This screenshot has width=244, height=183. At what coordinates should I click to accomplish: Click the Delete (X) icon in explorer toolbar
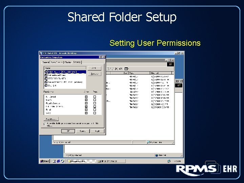[x=116, y=68]
